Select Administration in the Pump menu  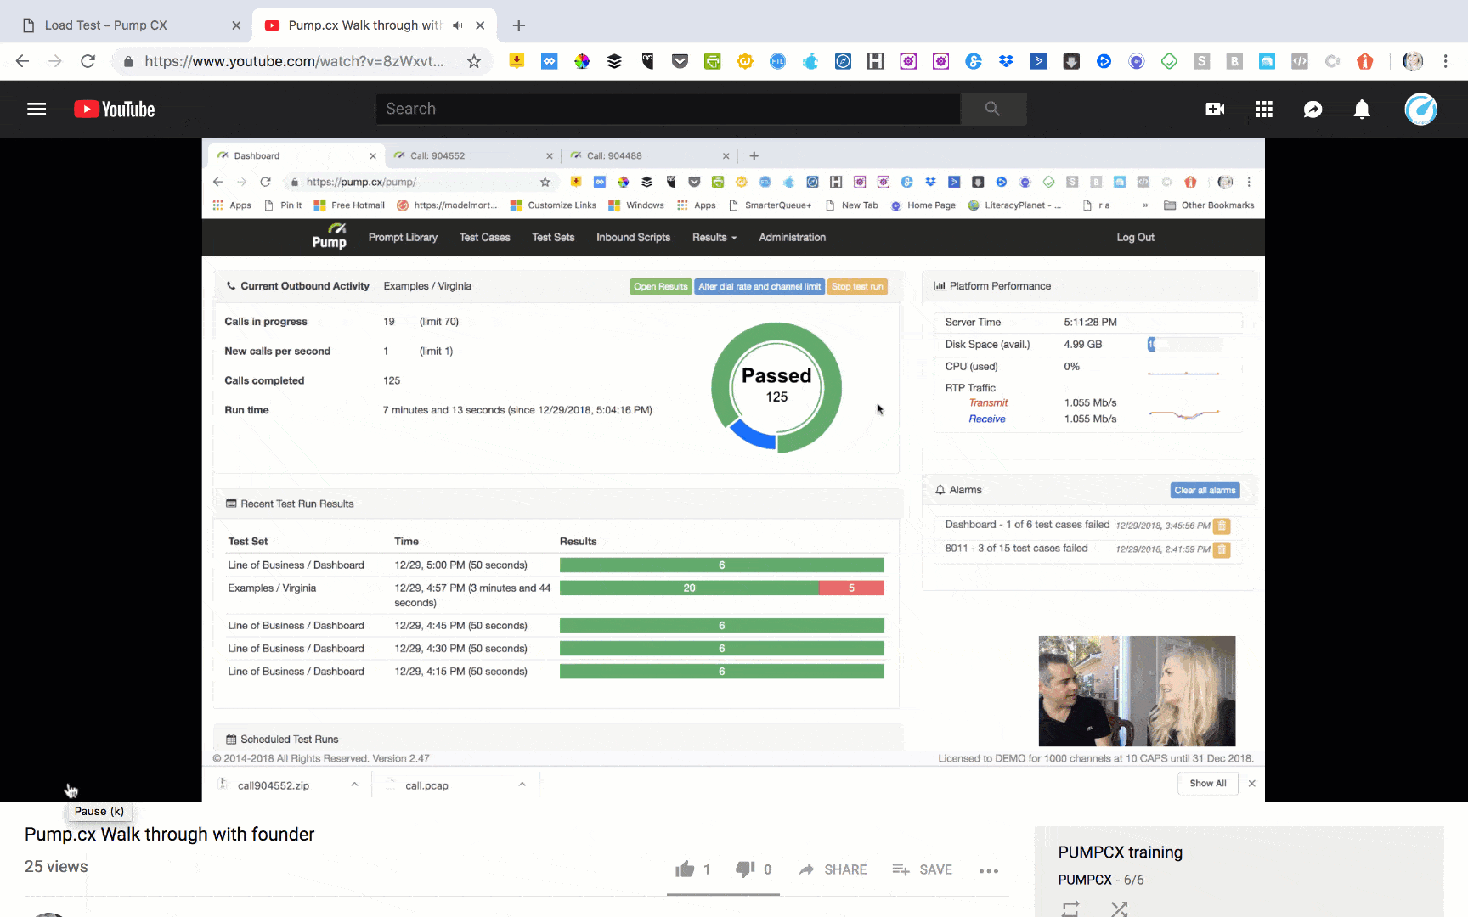pos(791,238)
